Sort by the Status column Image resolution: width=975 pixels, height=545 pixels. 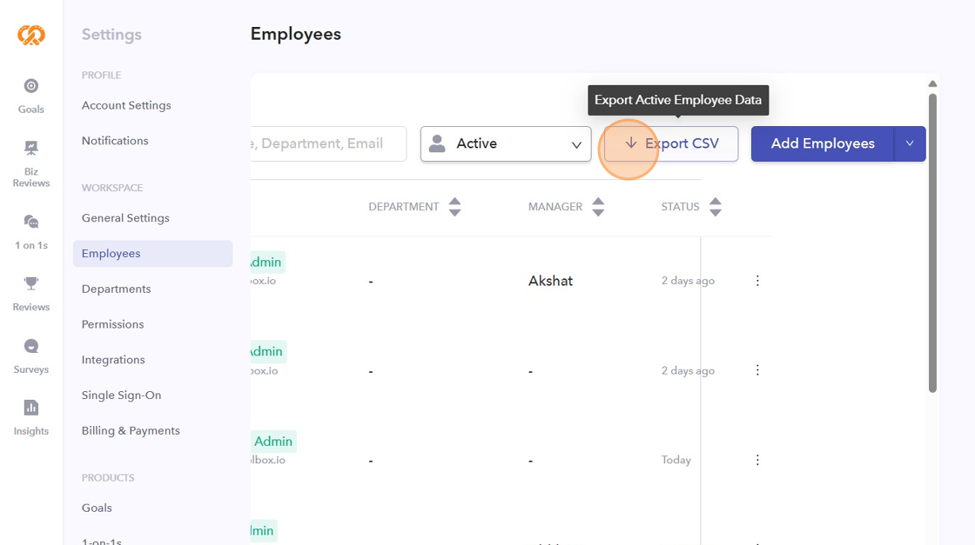pos(716,207)
